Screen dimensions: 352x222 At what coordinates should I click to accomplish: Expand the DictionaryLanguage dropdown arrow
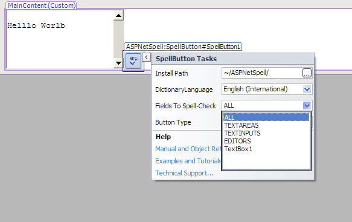[307, 90]
